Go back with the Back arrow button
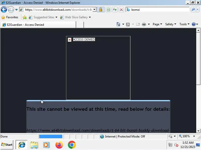This screenshot has height=150, width=201. coord(4,9)
